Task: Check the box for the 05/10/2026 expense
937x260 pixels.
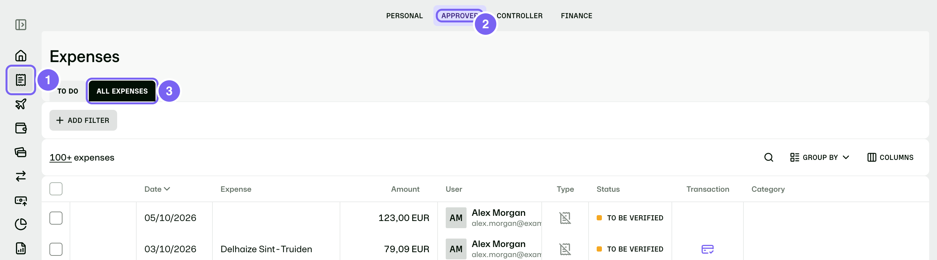Action: pos(56,218)
